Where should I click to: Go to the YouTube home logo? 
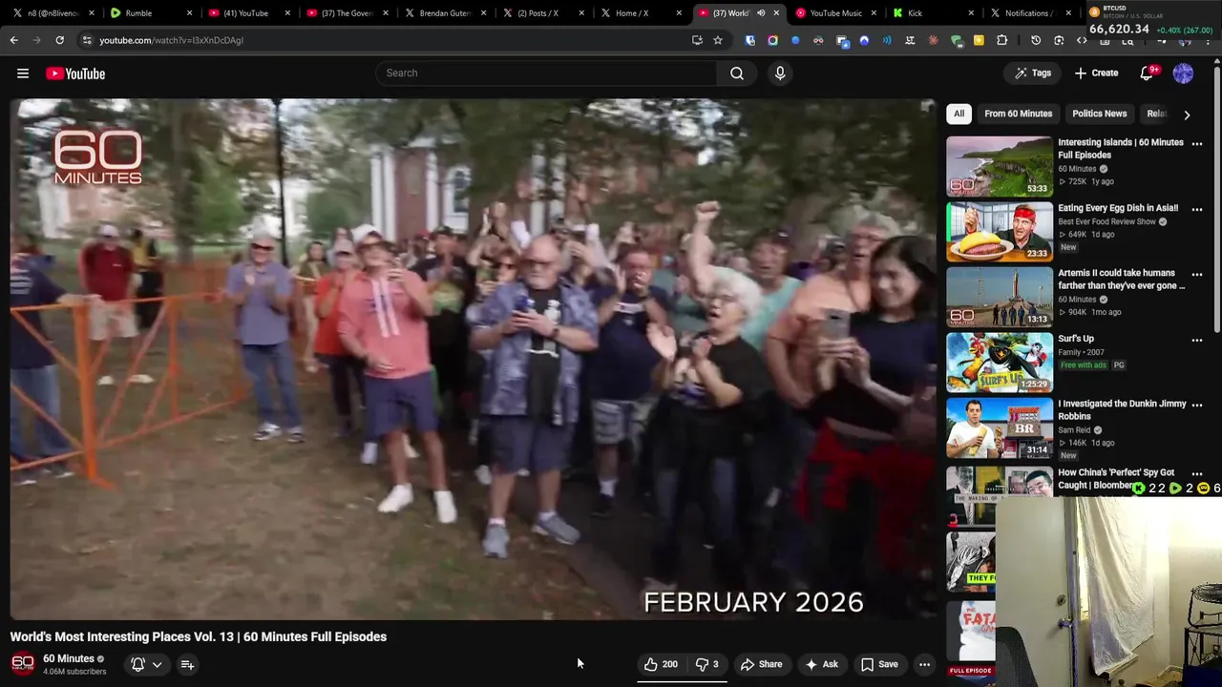point(75,73)
